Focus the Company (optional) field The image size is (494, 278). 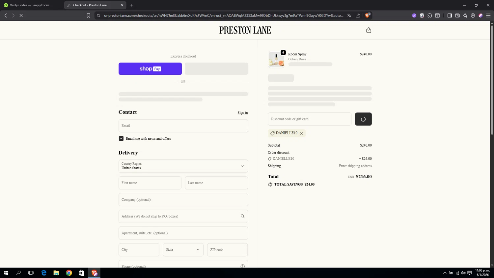click(x=183, y=200)
